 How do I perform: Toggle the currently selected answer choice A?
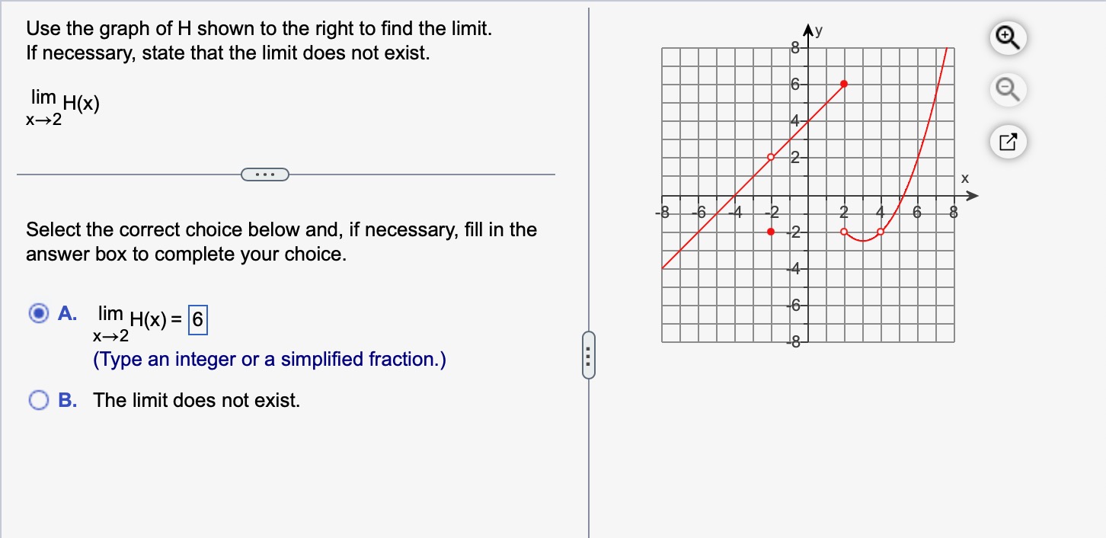click(x=39, y=313)
